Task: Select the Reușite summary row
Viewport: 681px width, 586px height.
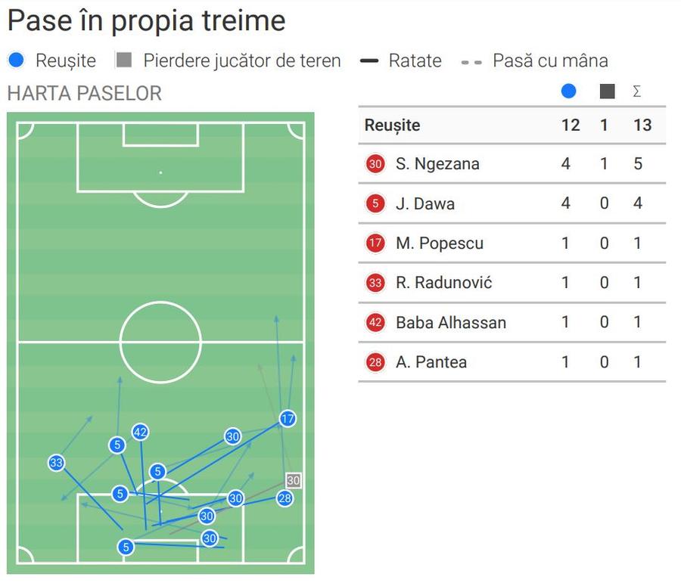Action: 512,125
